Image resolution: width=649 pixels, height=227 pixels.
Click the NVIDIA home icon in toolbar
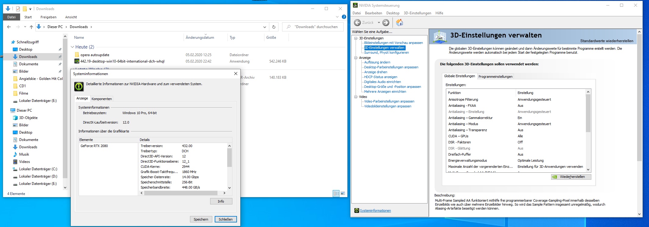tap(400, 22)
